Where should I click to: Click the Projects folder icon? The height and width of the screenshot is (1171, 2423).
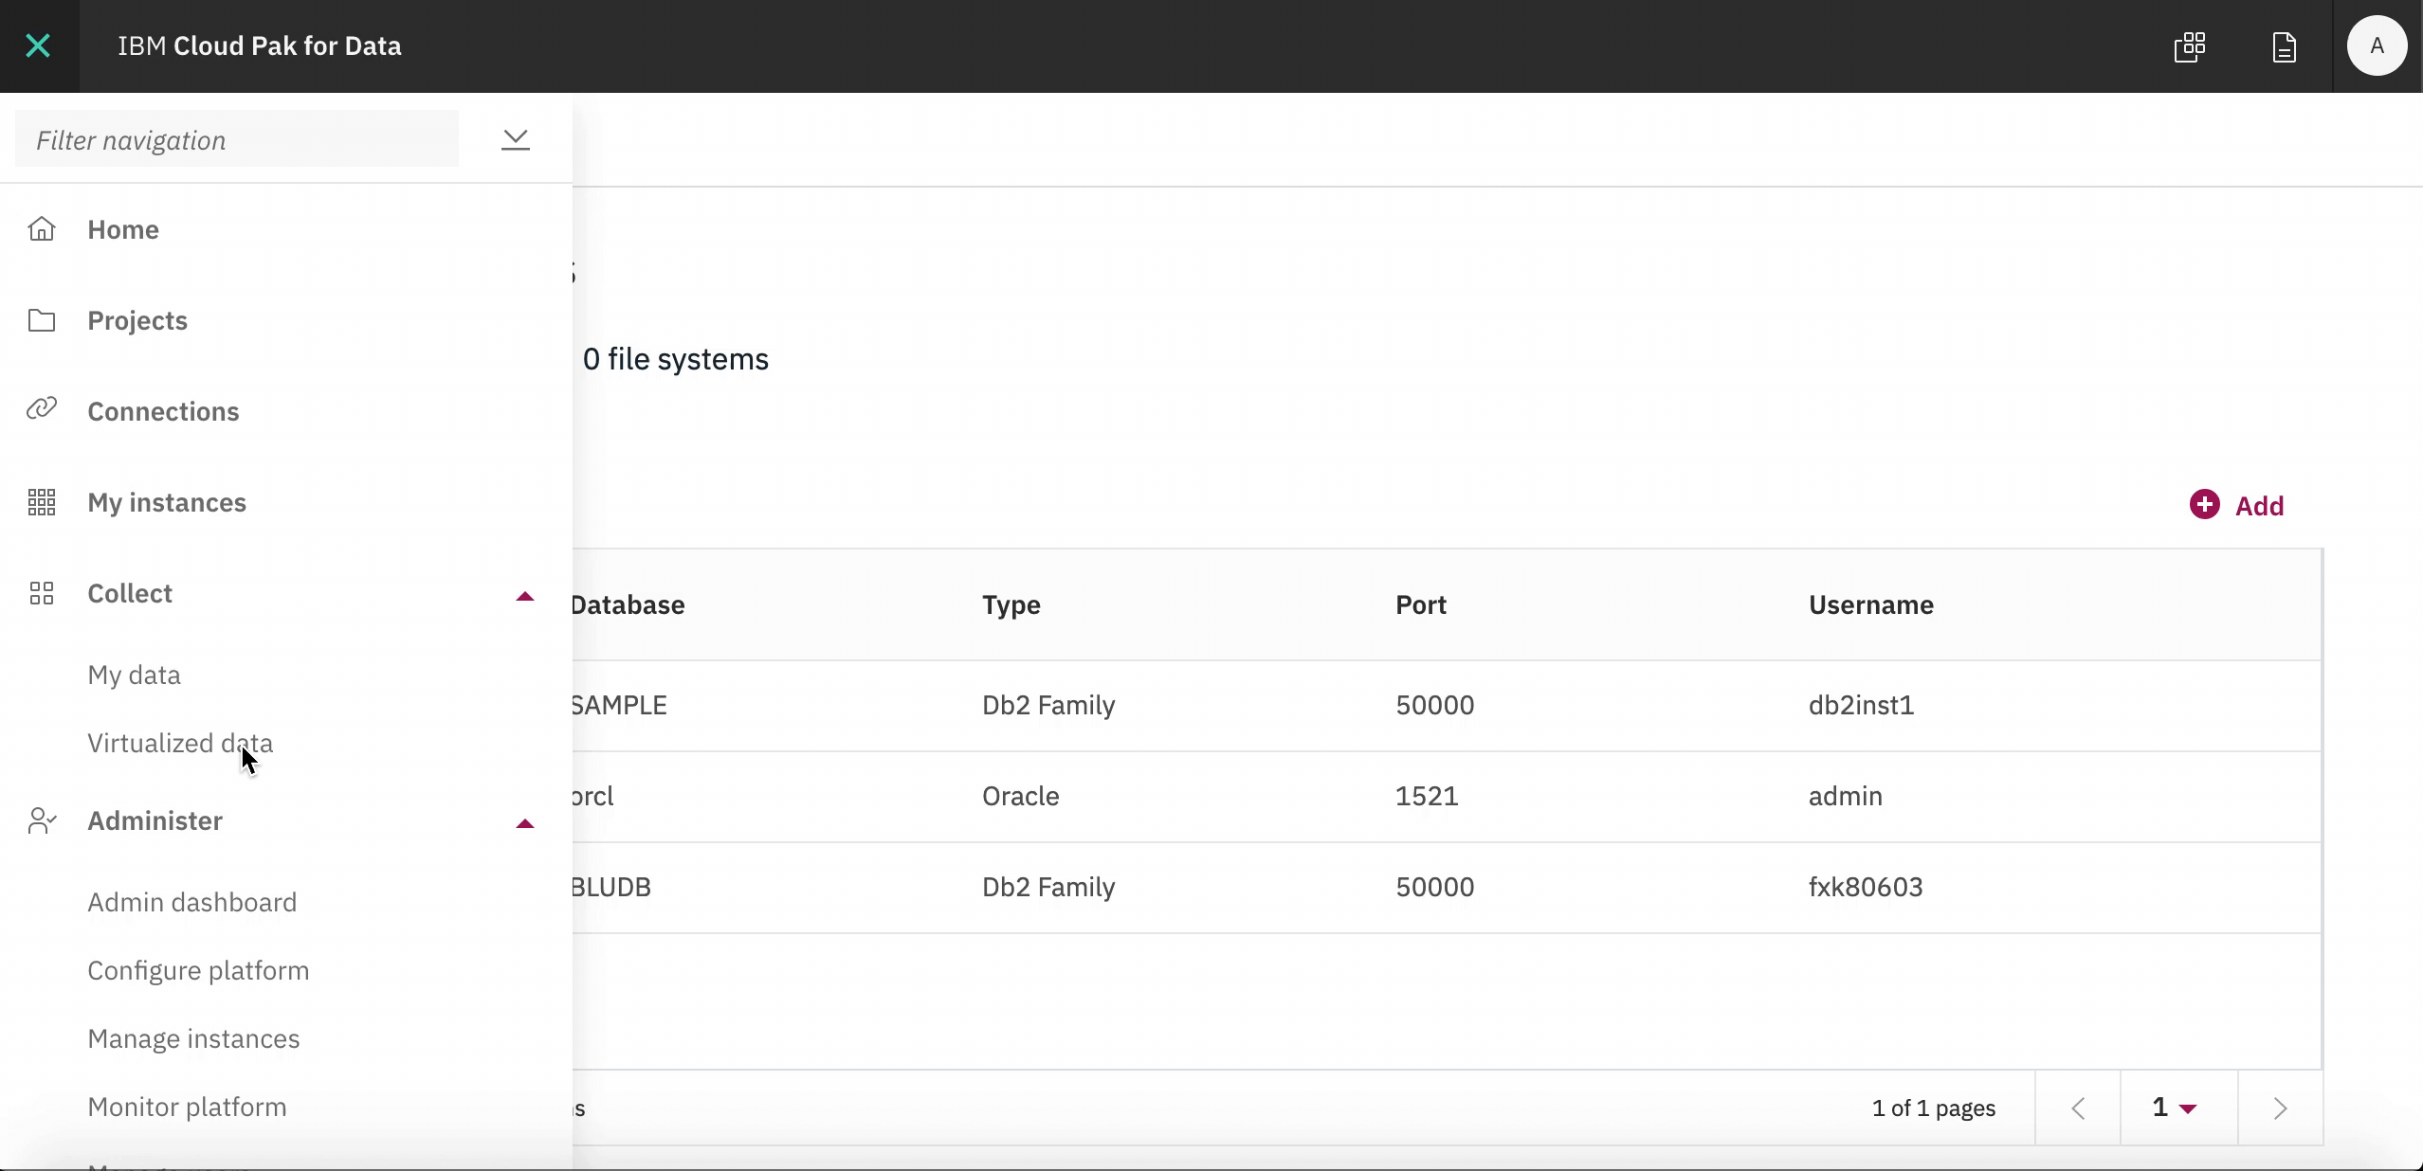click(42, 320)
